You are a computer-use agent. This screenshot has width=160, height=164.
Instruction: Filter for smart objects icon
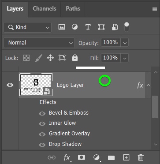click(115, 27)
